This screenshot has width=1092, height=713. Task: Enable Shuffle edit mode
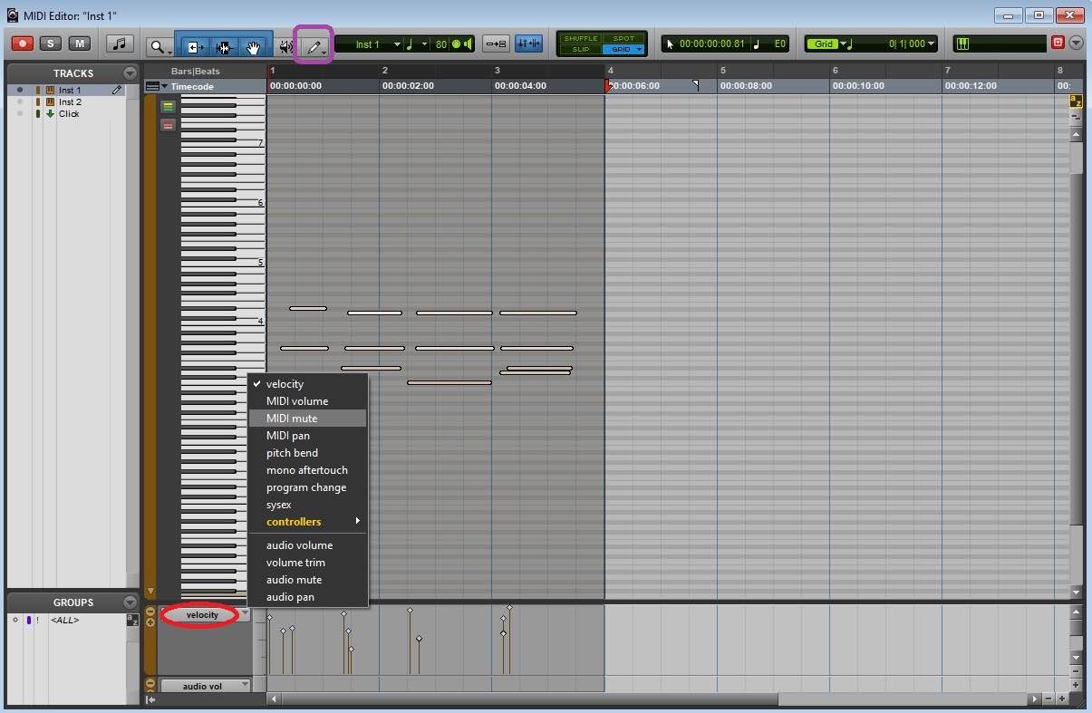(x=580, y=38)
